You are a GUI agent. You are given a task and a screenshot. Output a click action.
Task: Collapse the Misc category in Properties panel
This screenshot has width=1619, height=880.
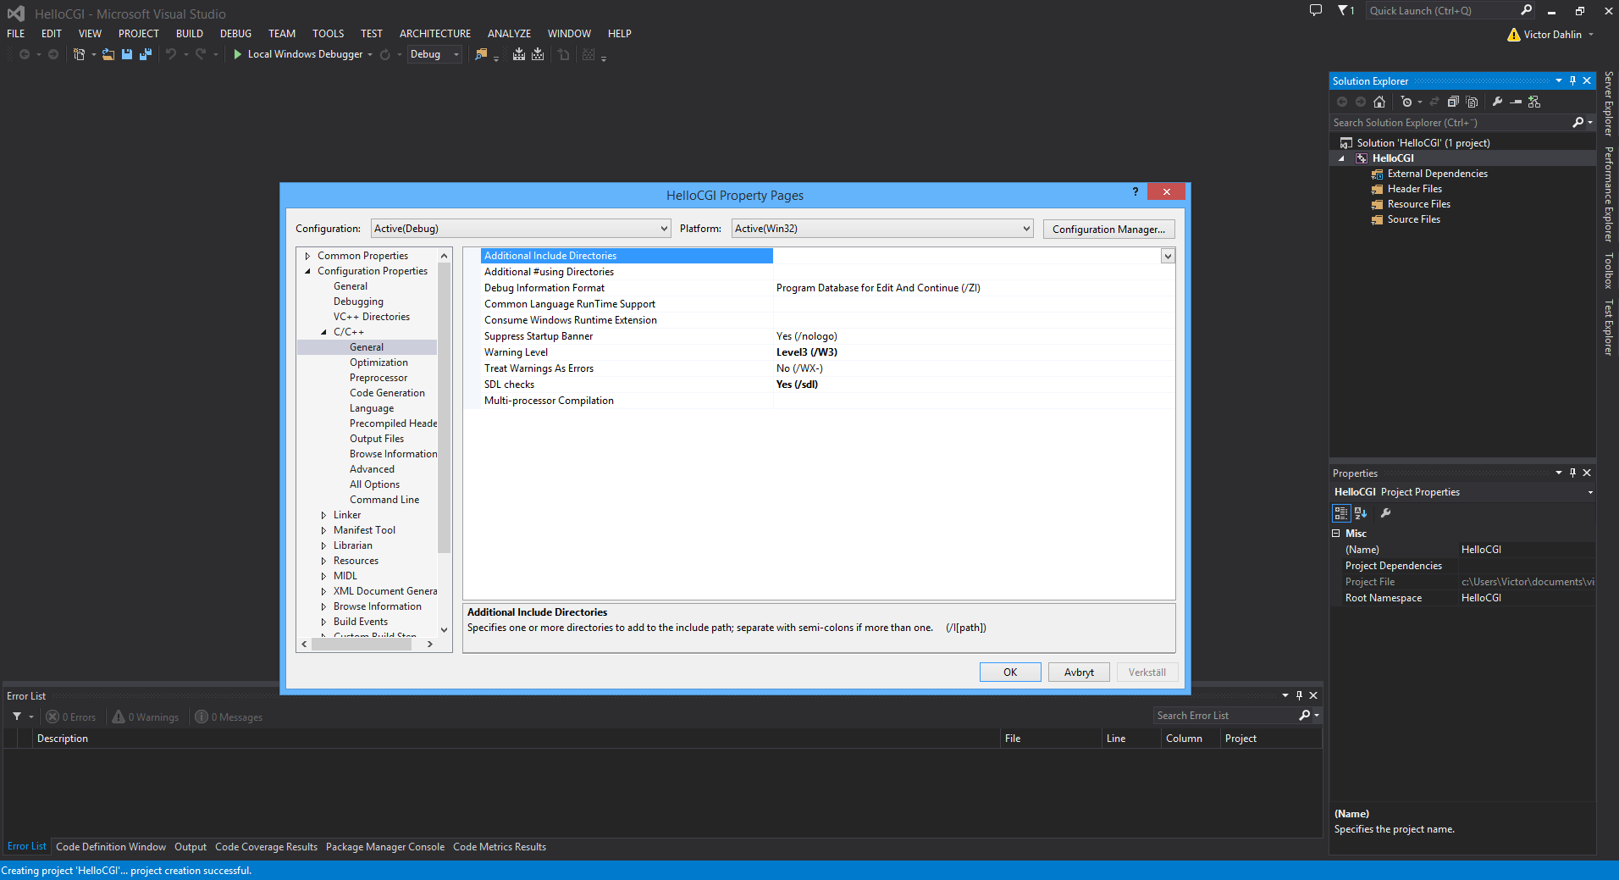pos(1336,534)
